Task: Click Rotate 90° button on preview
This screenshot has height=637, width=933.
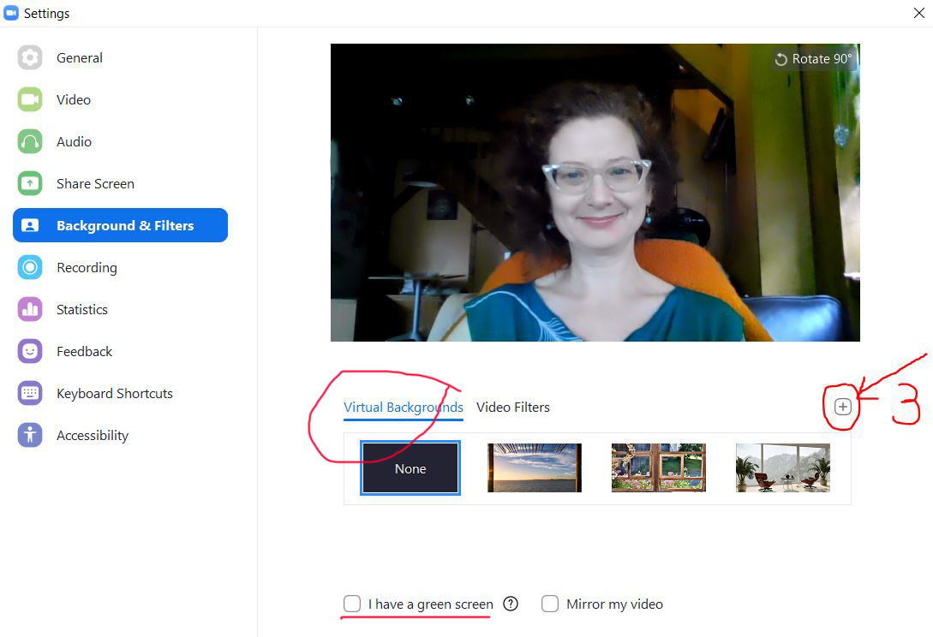Action: [x=813, y=59]
